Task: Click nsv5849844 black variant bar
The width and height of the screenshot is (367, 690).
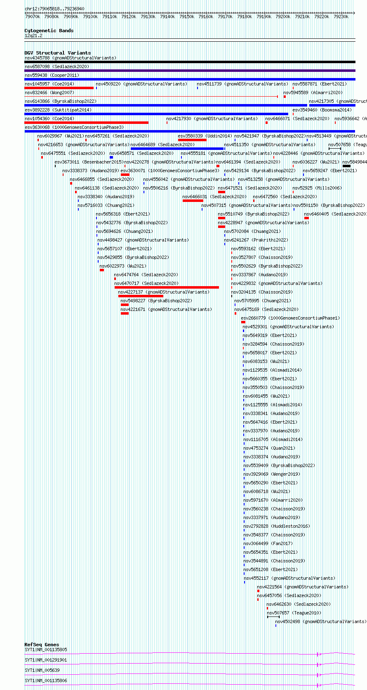Action: [x=347, y=166]
